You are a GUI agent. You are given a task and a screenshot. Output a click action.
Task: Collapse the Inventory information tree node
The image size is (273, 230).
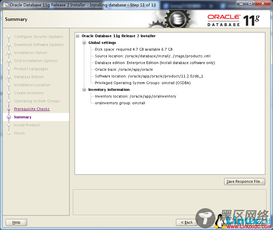click(x=84, y=90)
